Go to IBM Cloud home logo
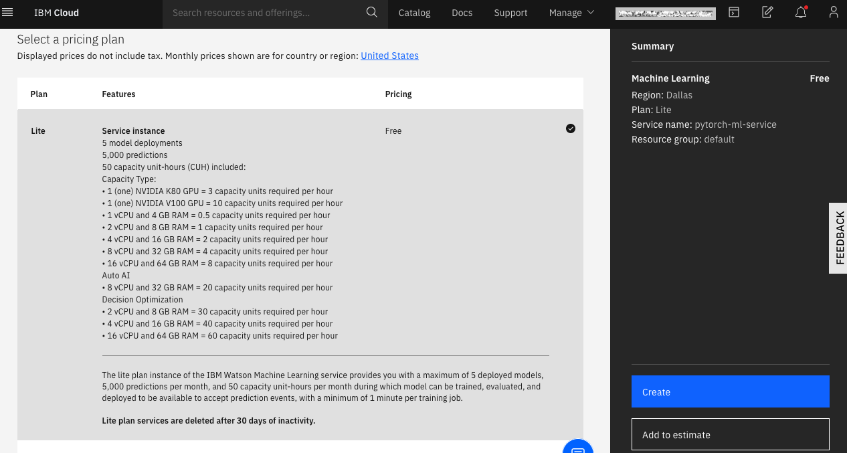847x453 pixels. click(x=56, y=13)
